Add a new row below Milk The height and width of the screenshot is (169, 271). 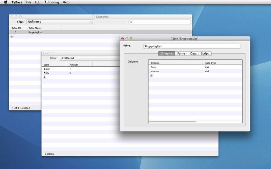coord(44,77)
